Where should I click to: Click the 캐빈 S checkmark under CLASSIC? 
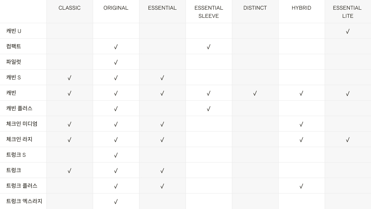coord(69,78)
